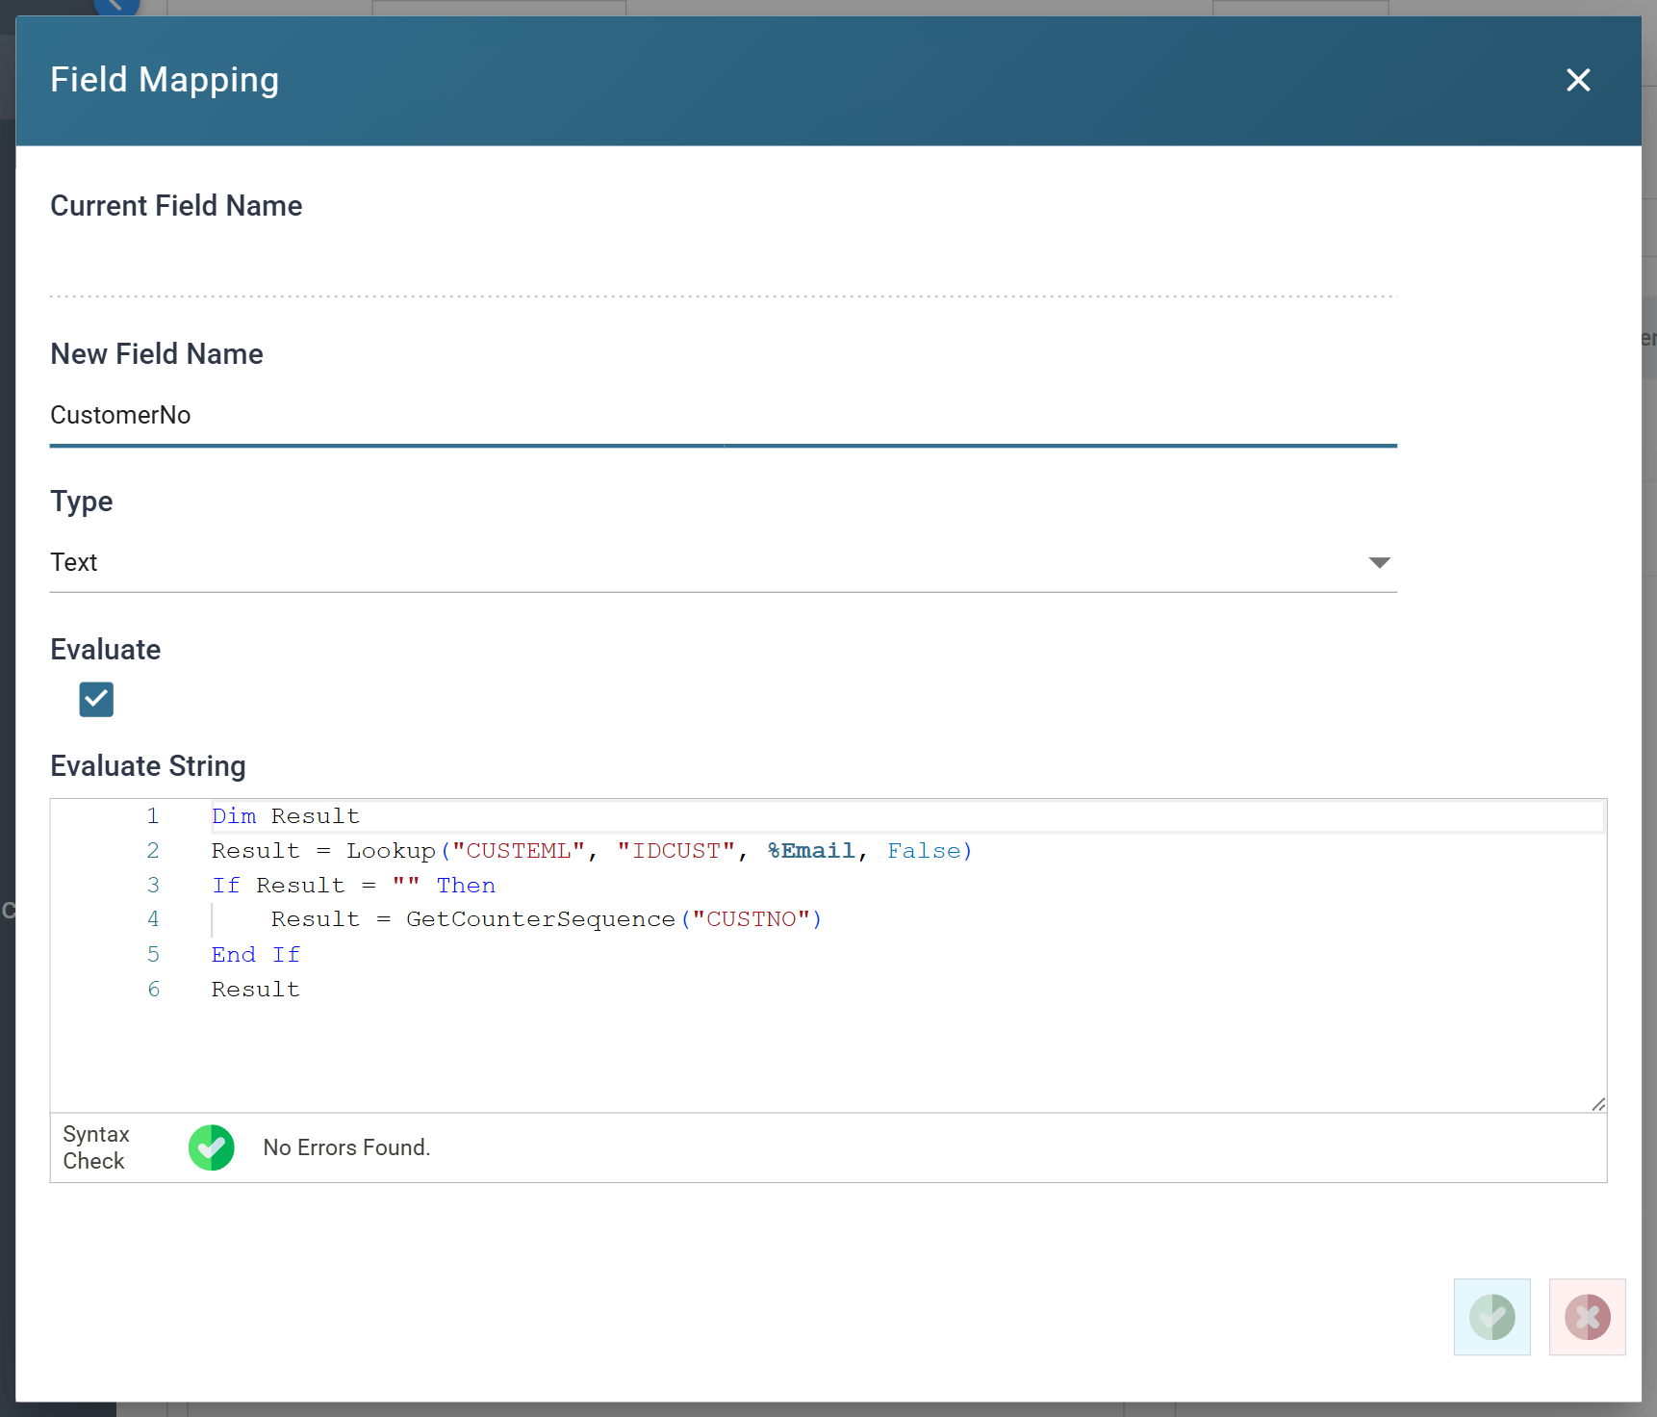Open the Type dropdown arrow
The width and height of the screenshot is (1657, 1417).
[x=1379, y=563]
